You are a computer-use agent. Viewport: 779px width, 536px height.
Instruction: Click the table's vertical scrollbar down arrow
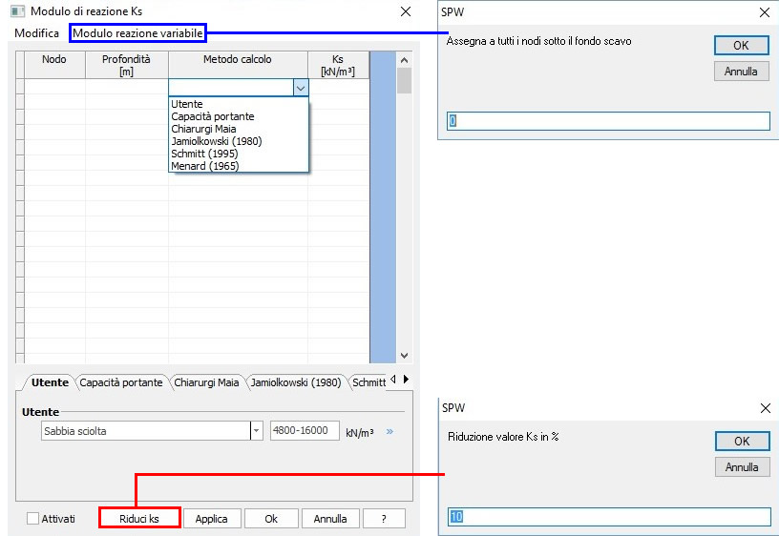404,355
